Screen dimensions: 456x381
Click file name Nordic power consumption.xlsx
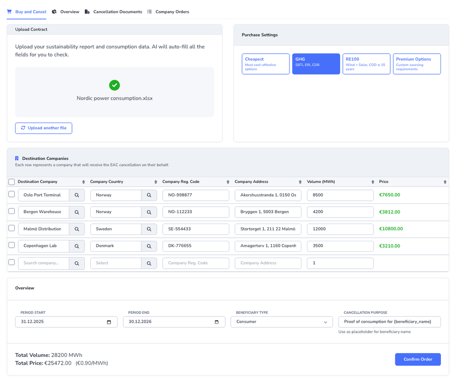(114, 98)
